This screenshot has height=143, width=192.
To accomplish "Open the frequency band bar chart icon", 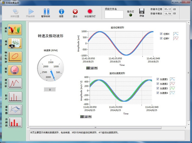I will pos(15,122).
